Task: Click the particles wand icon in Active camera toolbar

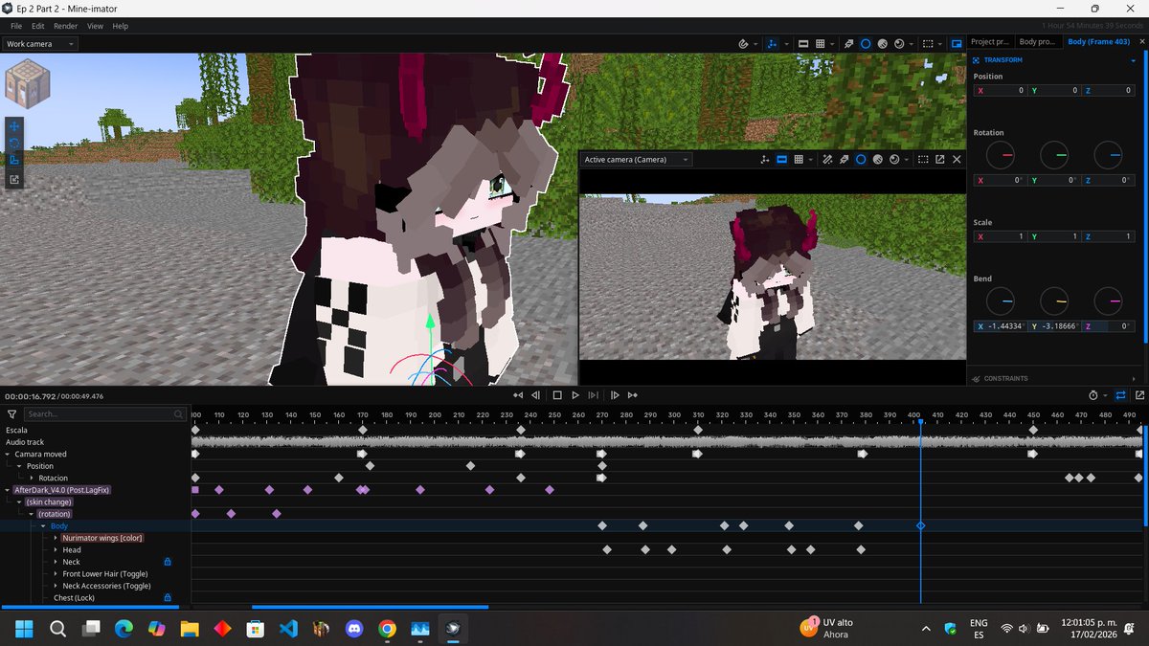Action: [828, 160]
